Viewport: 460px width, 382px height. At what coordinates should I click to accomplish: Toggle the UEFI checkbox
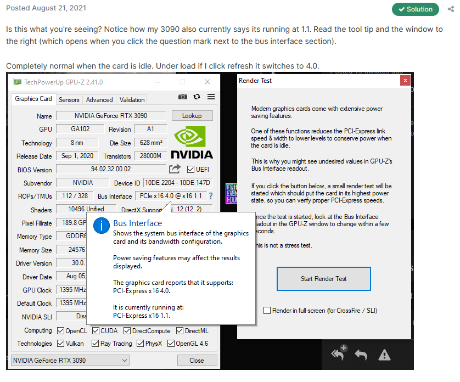click(190, 169)
